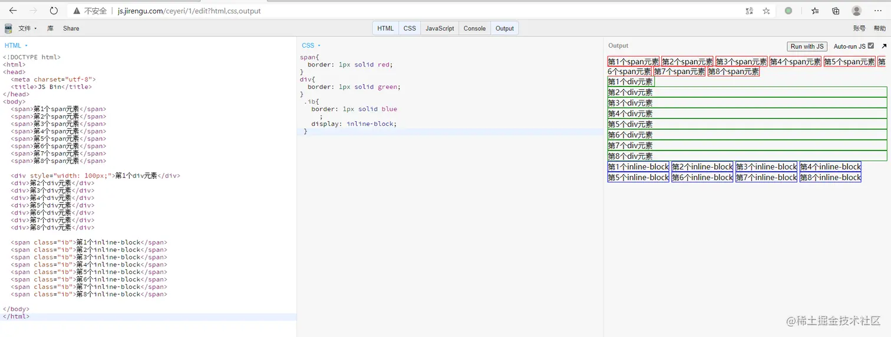Click the Run with JS button
The height and width of the screenshot is (337, 891).
tap(807, 46)
